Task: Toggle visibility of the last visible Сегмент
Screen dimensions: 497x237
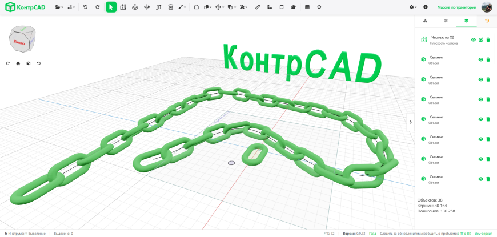Action: coord(480,179)
